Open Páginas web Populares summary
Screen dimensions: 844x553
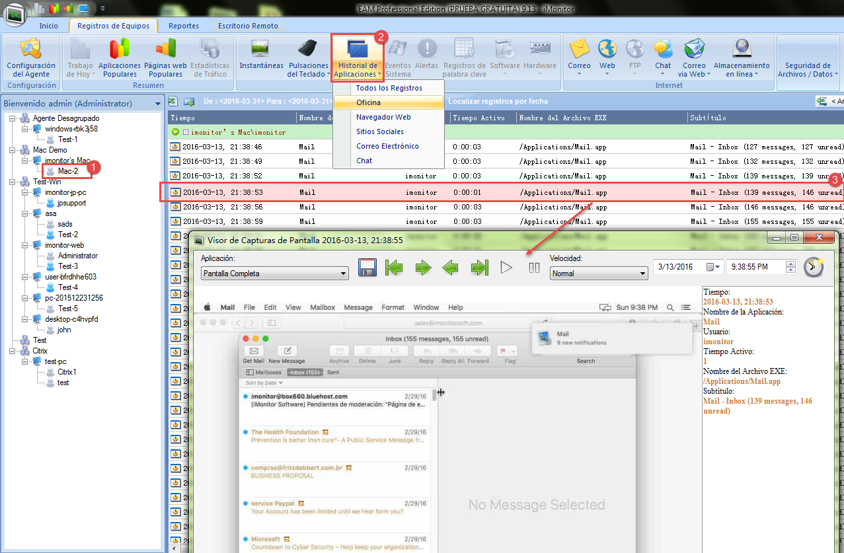(x=165, y=58)
